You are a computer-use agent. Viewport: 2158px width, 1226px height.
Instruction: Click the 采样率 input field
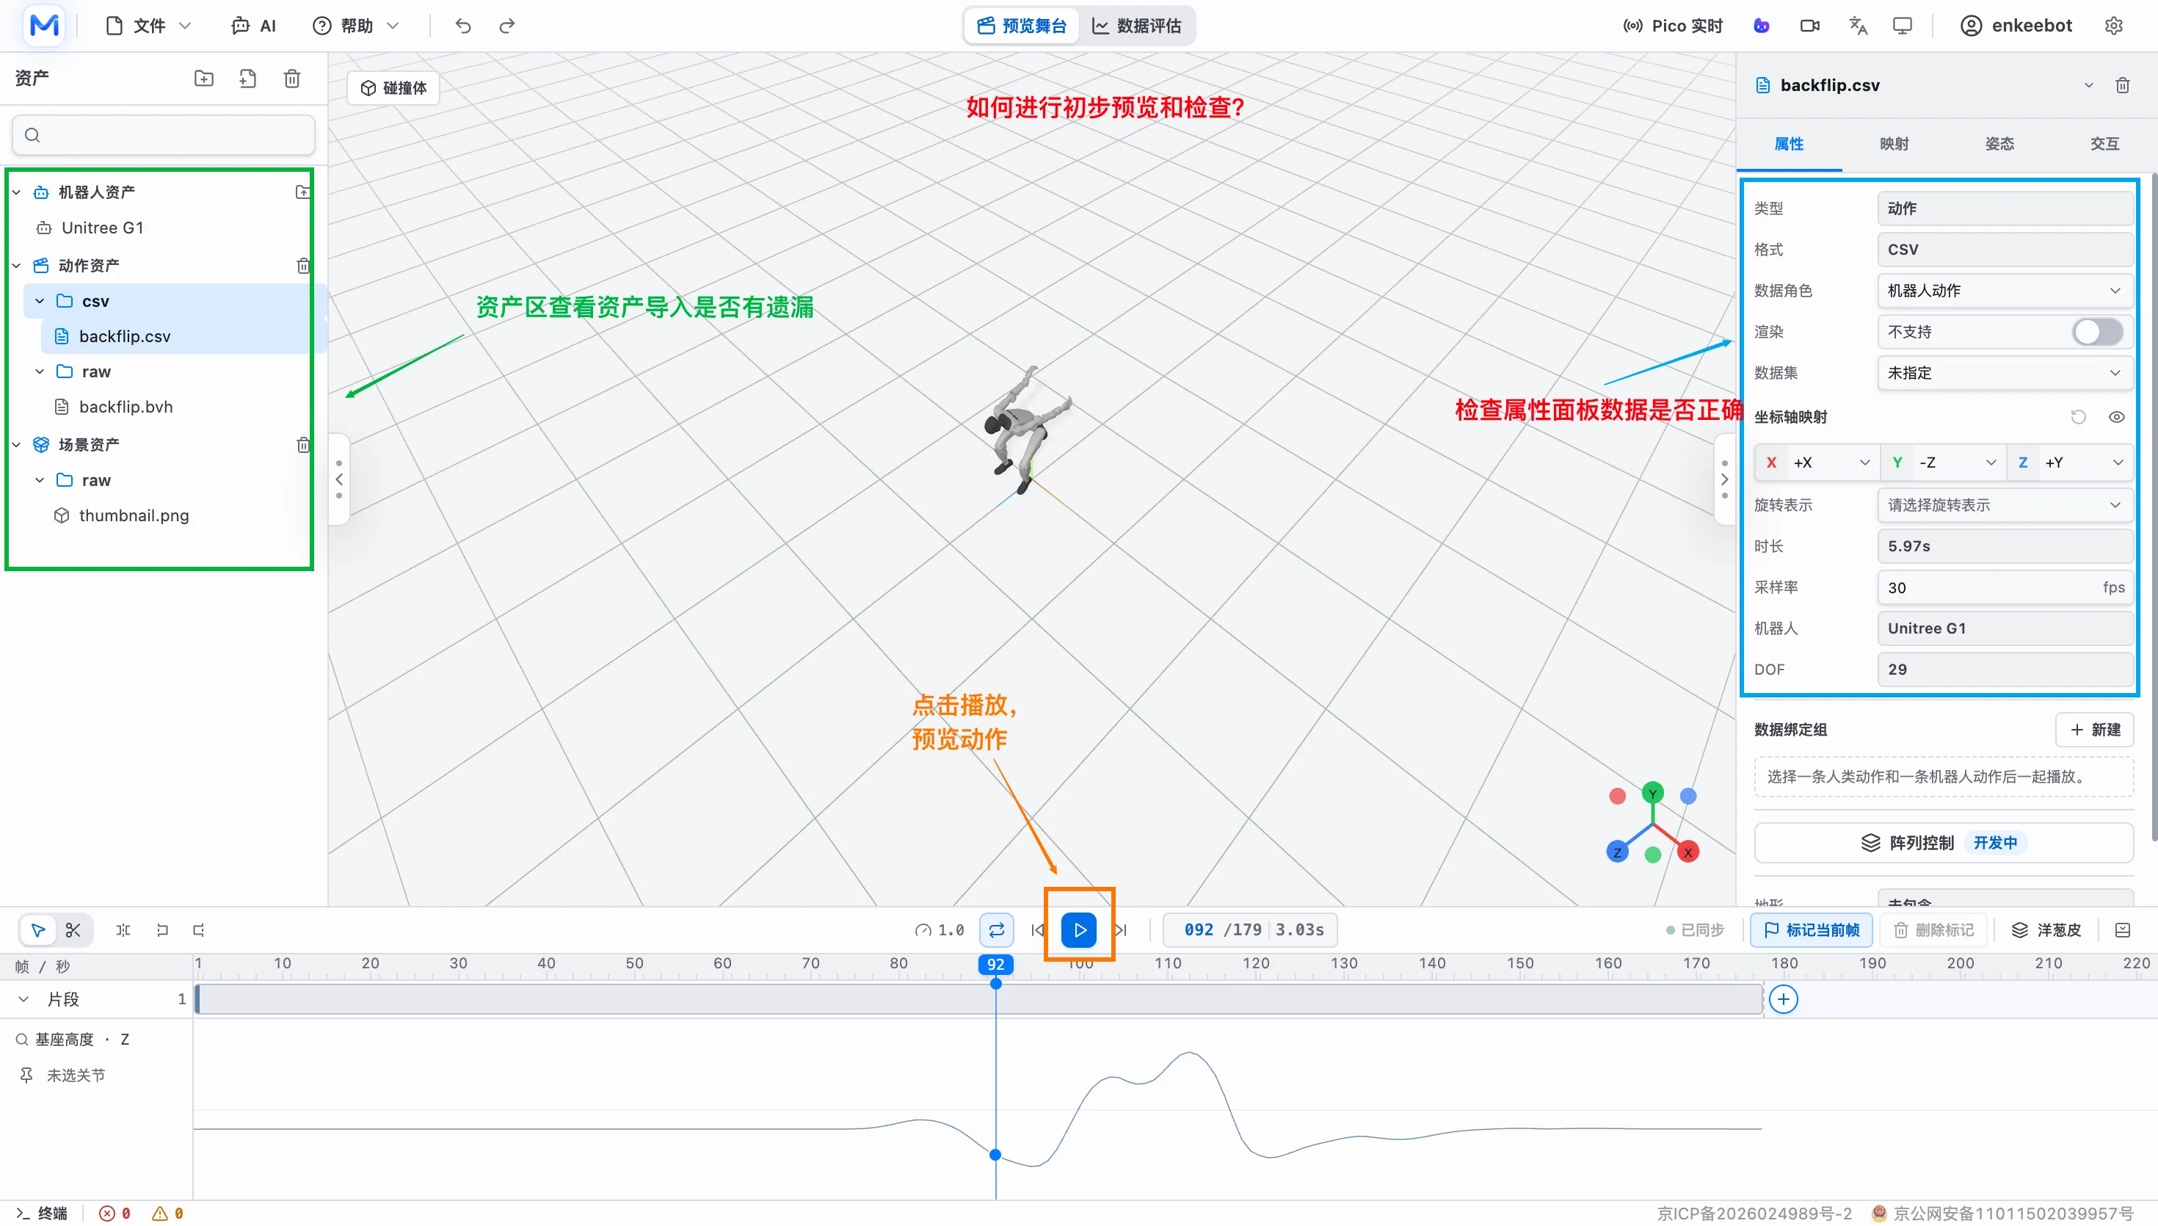click(x=2004, y=588)
